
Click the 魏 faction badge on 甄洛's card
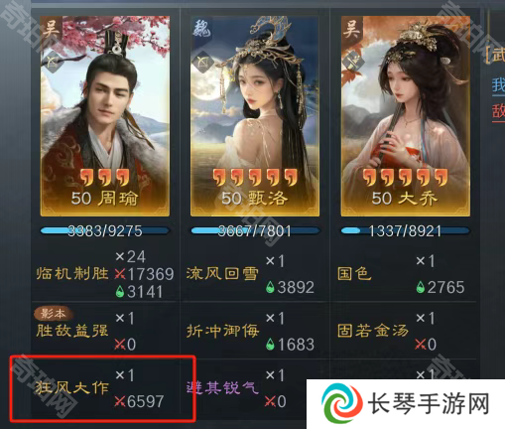[x=202, y=28]
